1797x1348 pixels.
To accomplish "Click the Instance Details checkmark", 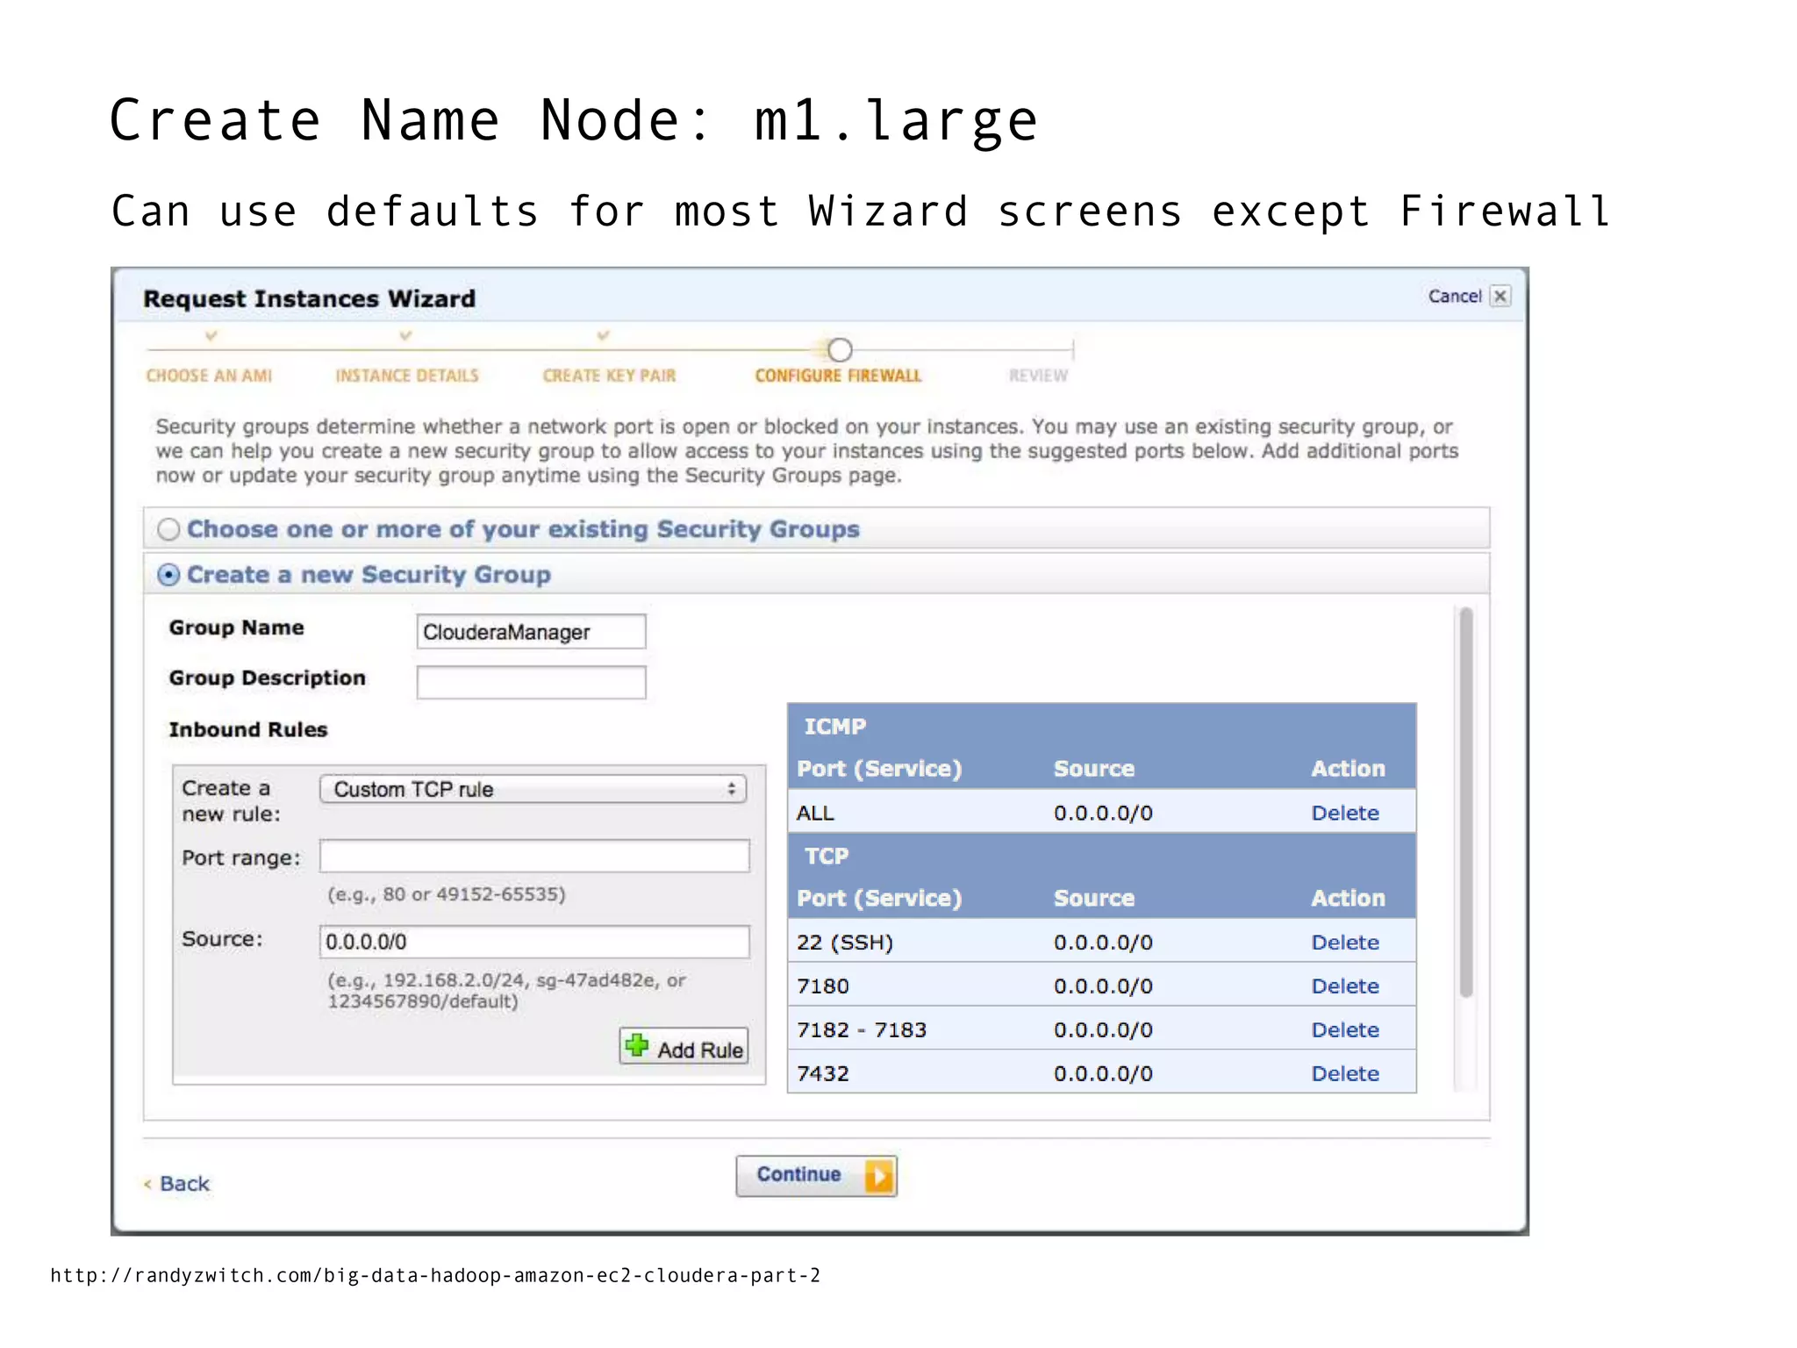I will coord(405,335).
